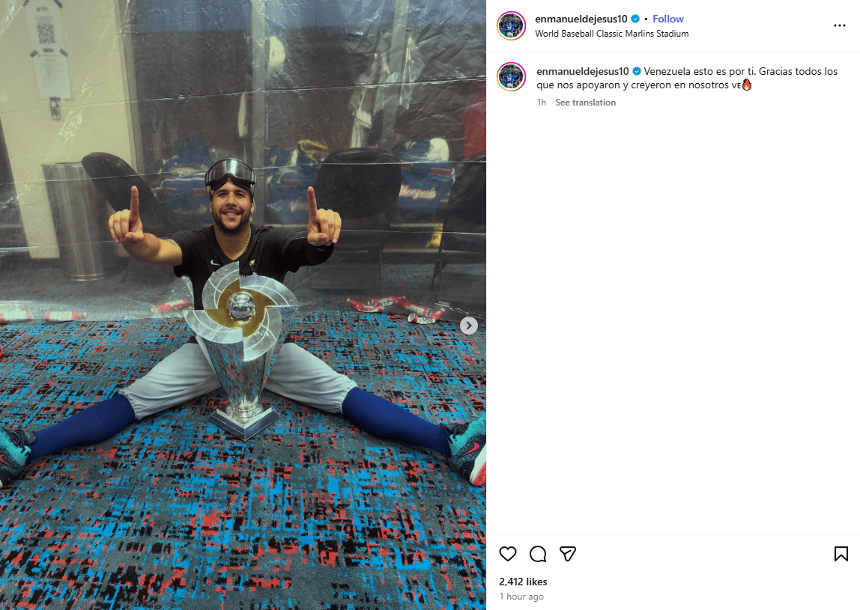Click the 1h timestamp below the caption
860x610 pixels.
click(x=542, y=103)
